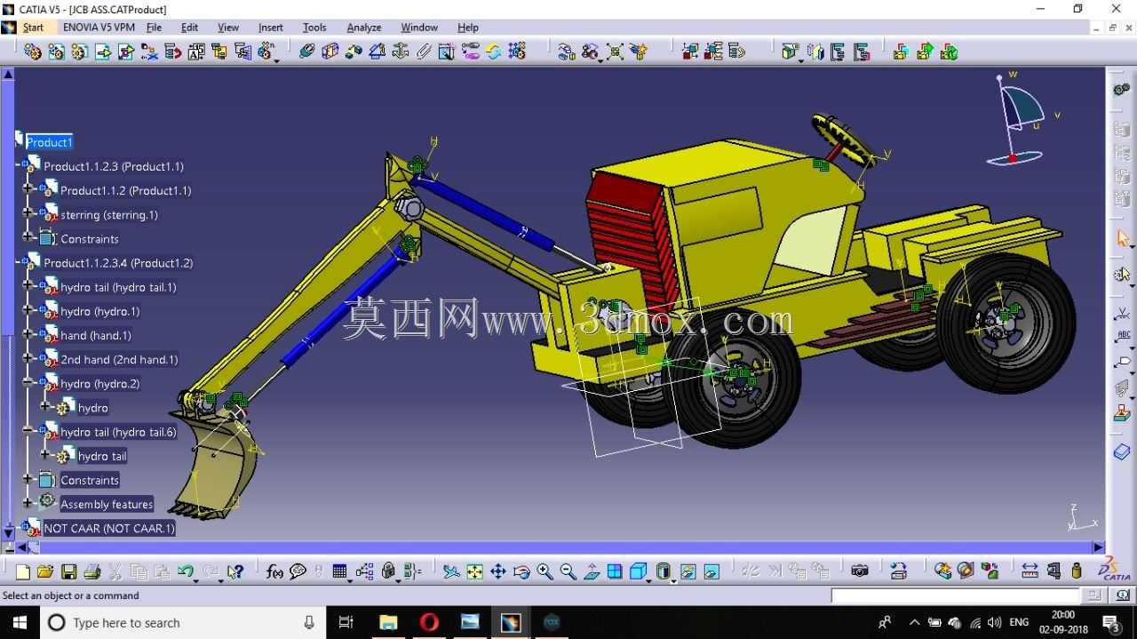Save the assembly with the floppy icon
This screenshot has height=639, width=1137.
[x=68, y=571]
